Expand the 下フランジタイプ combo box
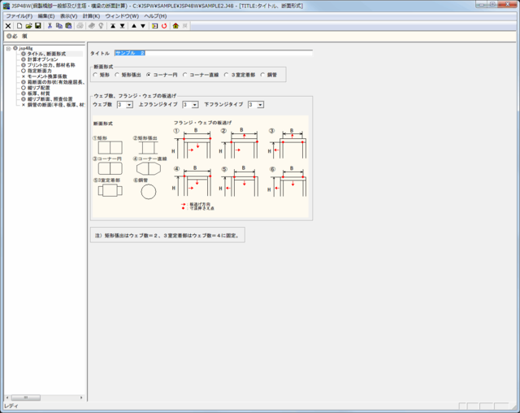520x413 pixels. (260, 105)
